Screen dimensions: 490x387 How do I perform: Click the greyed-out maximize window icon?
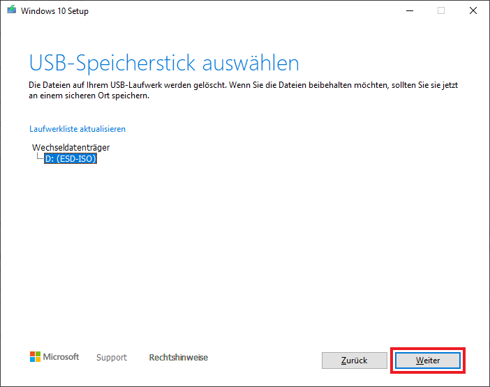441,10
